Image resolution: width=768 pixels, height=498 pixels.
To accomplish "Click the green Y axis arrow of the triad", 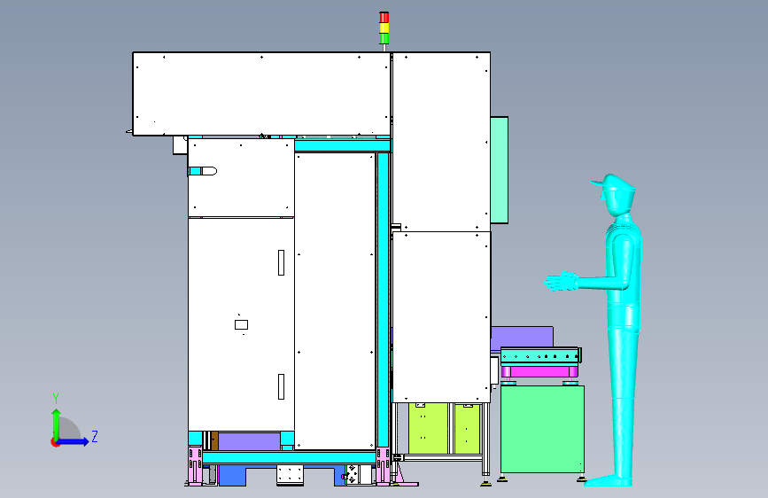I will [57, 424].
